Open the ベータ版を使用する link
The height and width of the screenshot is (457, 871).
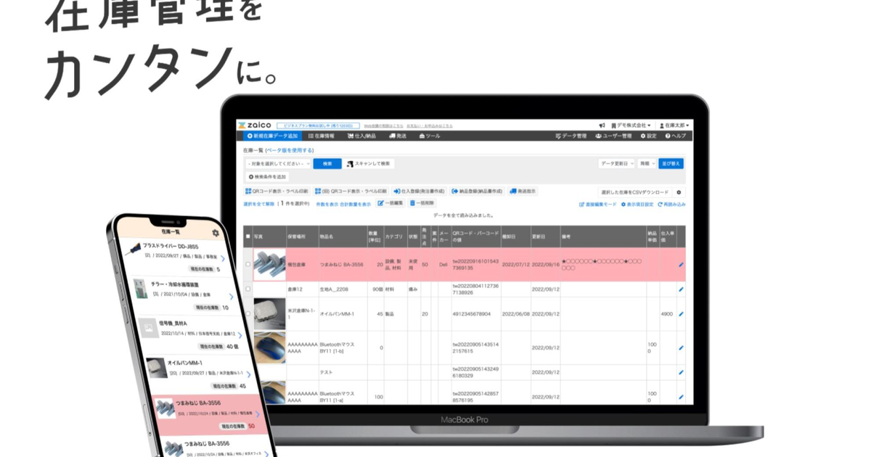pos(289,149)
